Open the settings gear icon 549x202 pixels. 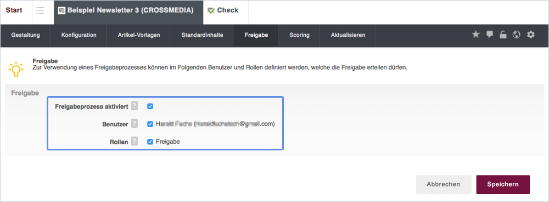coord(531,35)
